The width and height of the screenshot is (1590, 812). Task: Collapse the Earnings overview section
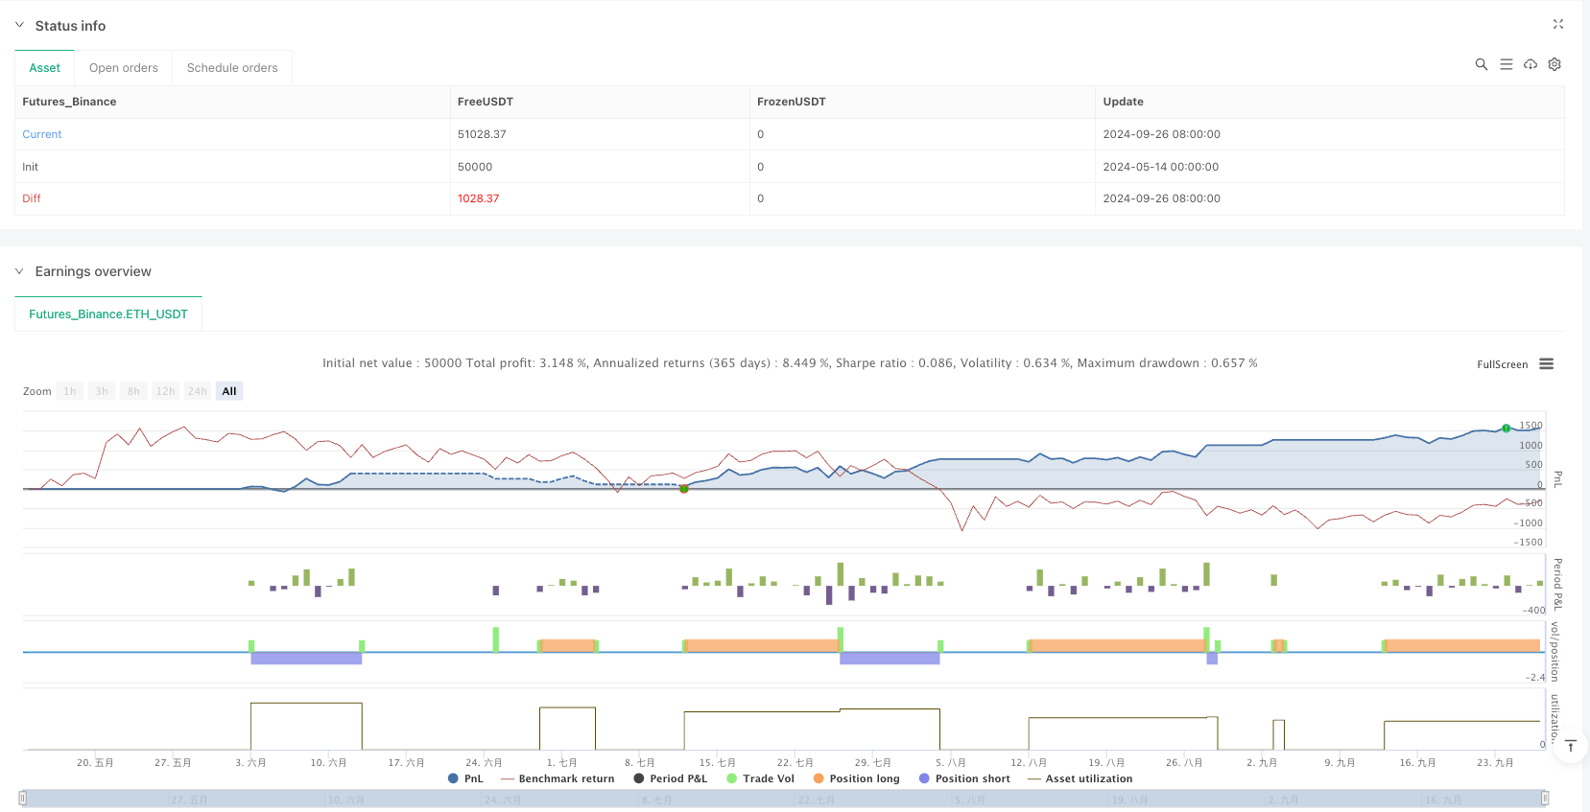(x=19, y=271)
